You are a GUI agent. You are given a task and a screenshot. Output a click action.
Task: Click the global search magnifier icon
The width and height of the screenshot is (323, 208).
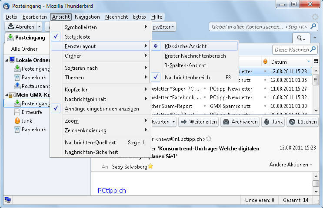click(x=313, y=26)
